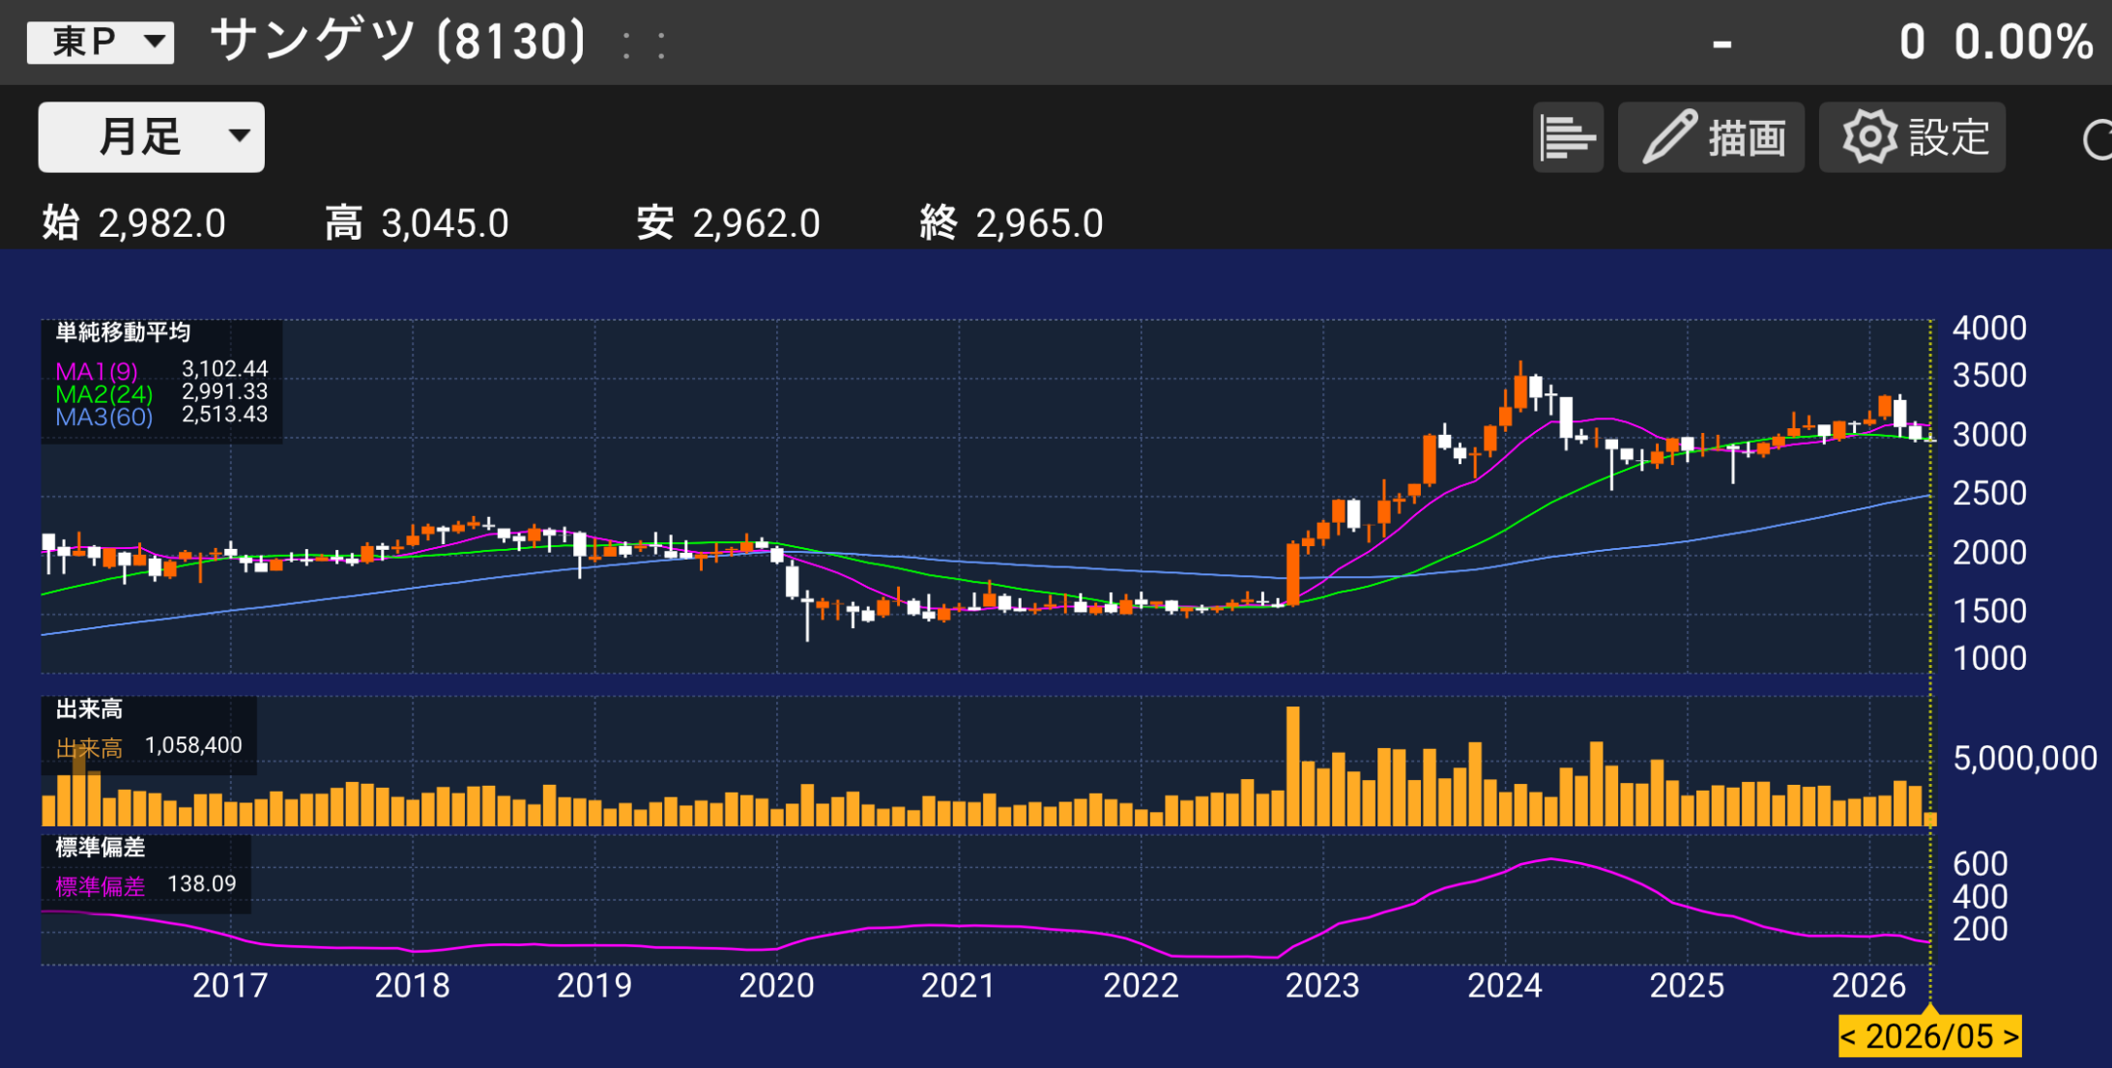Click the volume value 1,058,400
Image resolution: width=2112 pixels, height=1068 pixels.
click(x=193, y=745)
